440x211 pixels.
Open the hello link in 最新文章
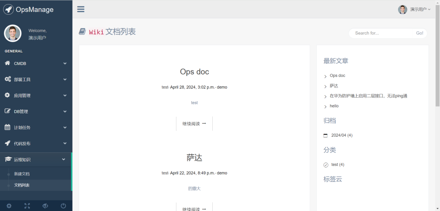click(x=334, y=106)
